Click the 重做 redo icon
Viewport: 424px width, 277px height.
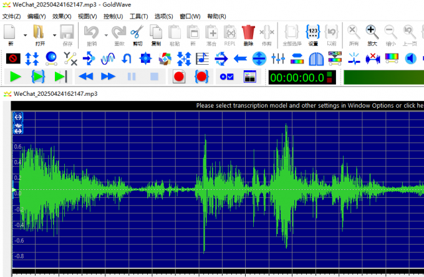[x=119, y=32]
